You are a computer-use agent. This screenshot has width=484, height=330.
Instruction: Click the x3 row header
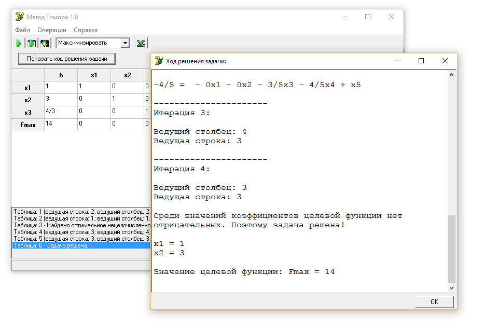[x=28, y=113]
